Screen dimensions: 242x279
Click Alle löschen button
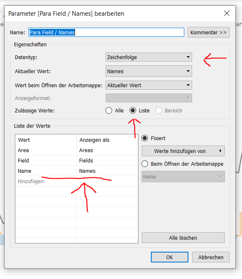click(183, 238)
